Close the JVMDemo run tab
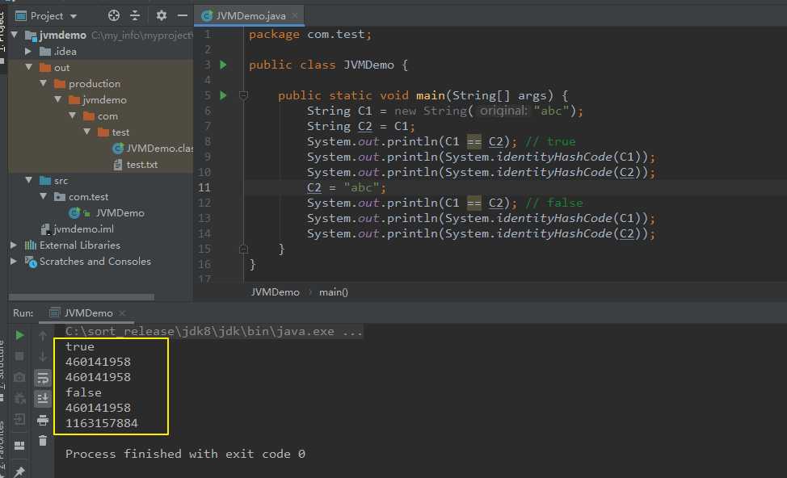 coord(122,313)
